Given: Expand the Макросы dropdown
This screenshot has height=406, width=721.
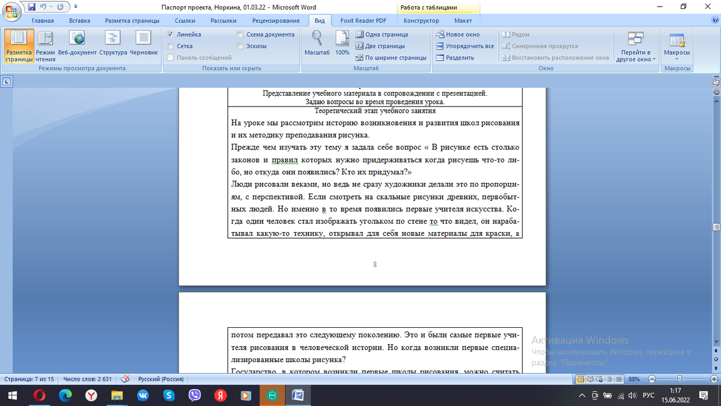Looking at the screenshot, I should point(677,46).
